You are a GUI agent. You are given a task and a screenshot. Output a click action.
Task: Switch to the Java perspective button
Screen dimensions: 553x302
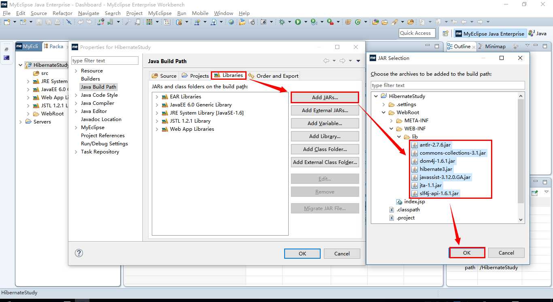(x=537, y=34)
